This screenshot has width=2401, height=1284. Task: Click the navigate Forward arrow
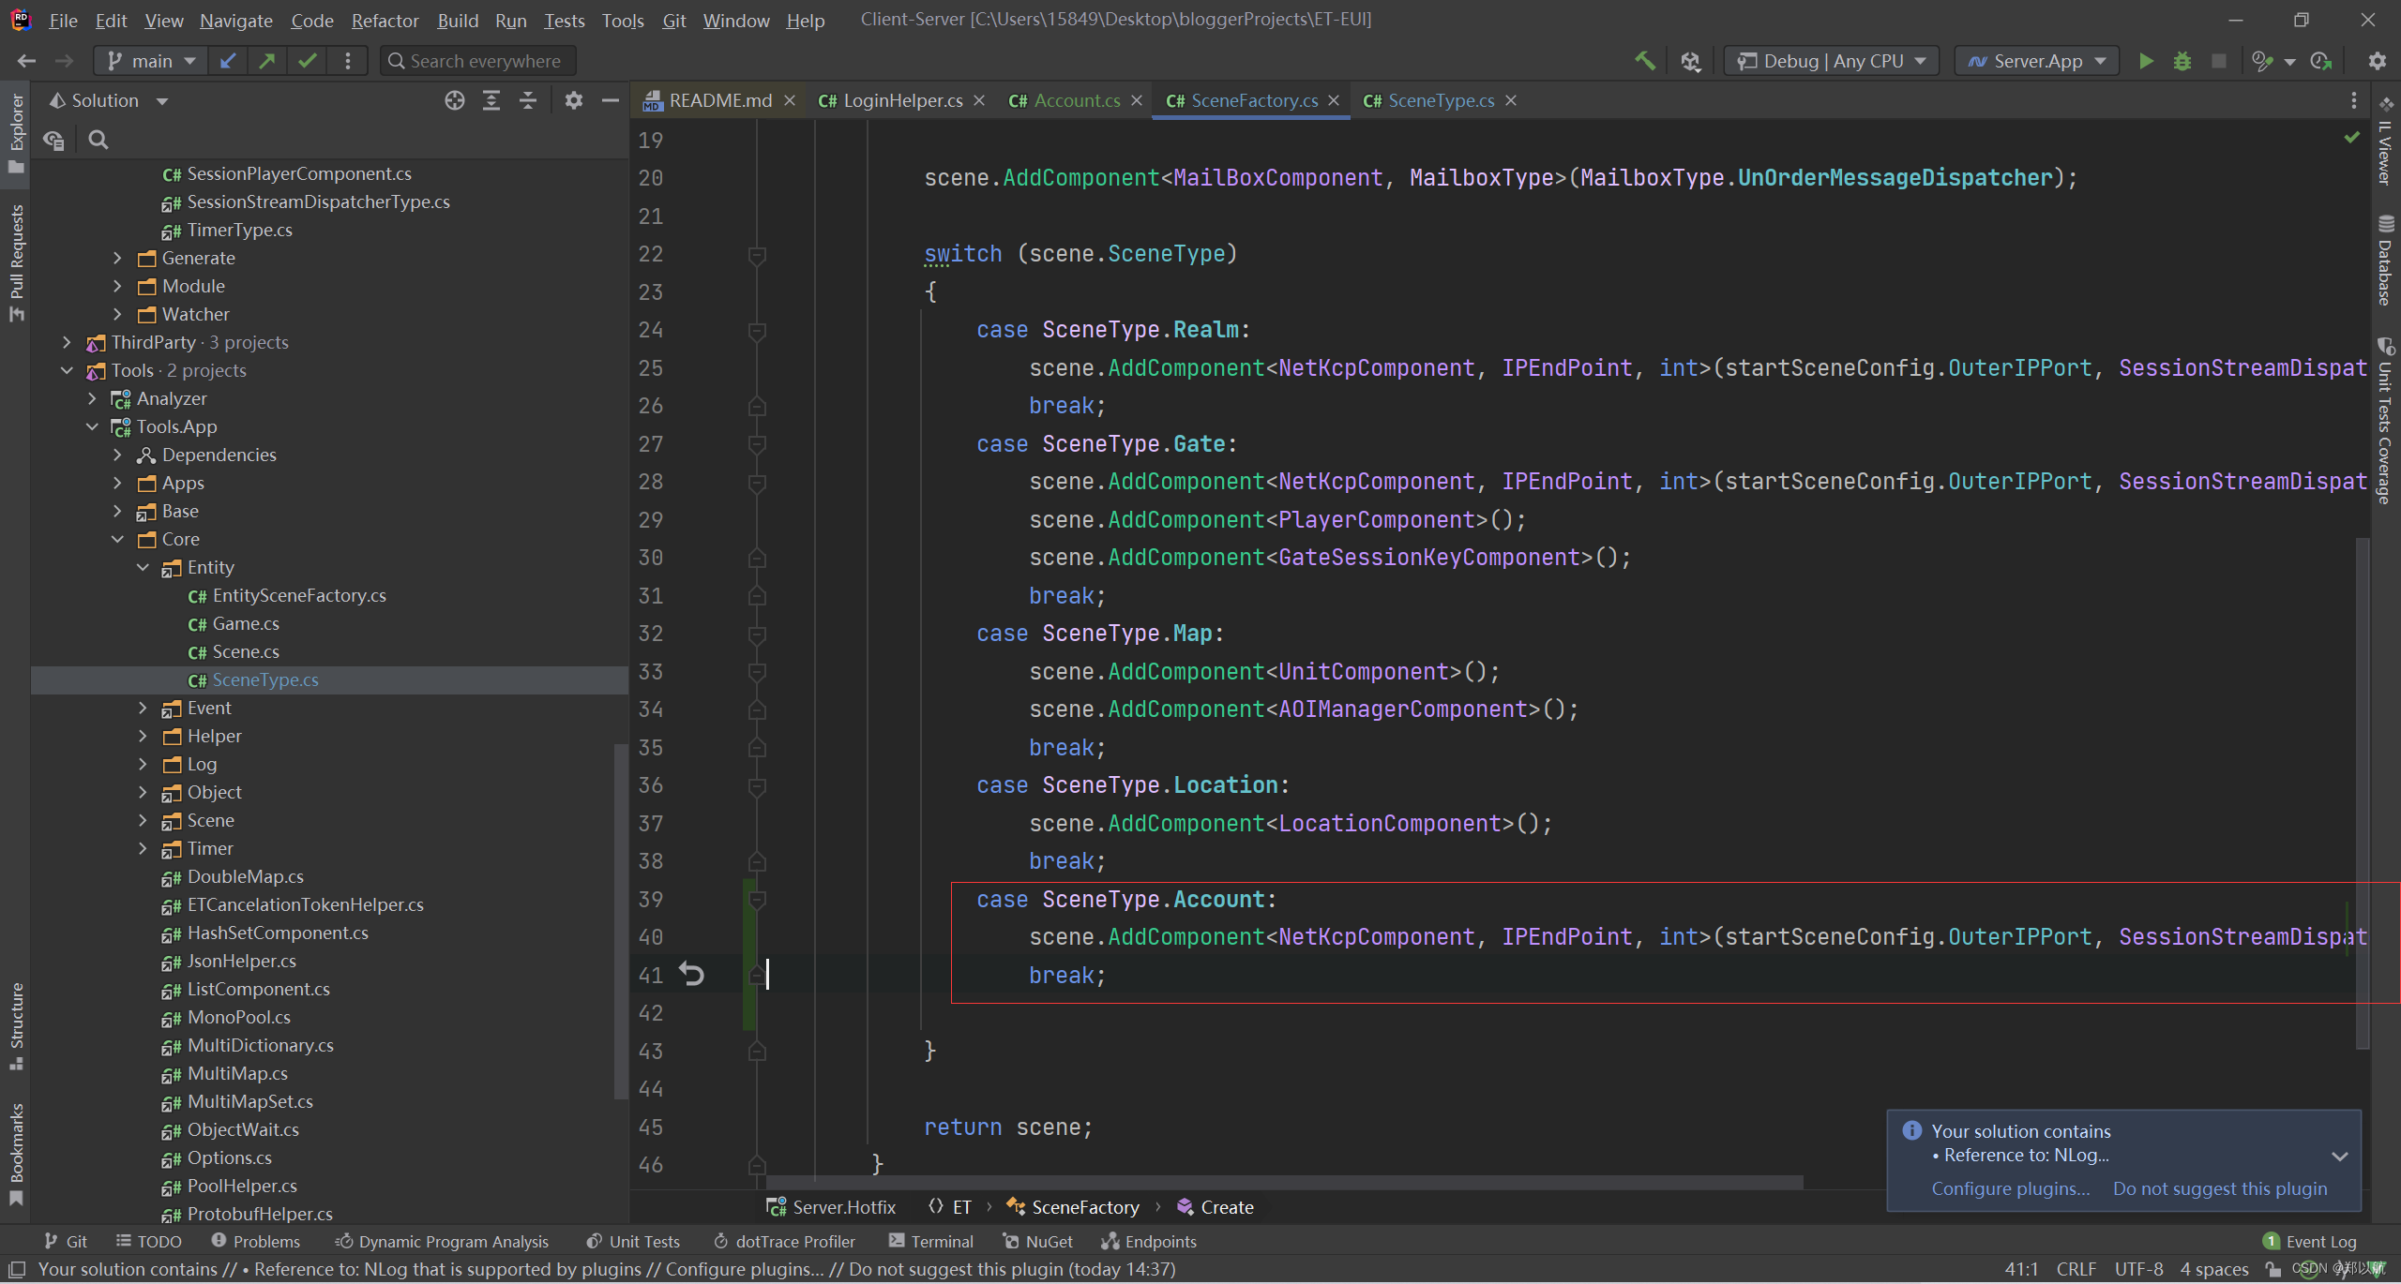[64, 61]
